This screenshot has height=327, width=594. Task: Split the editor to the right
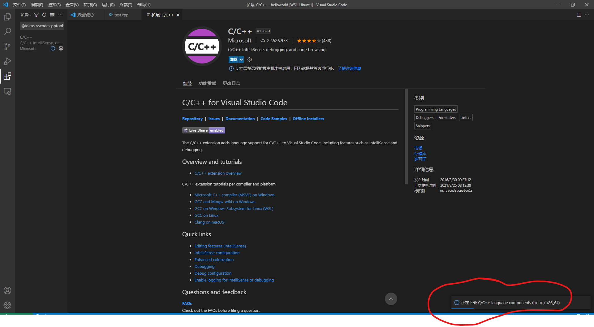click(579, 15)
